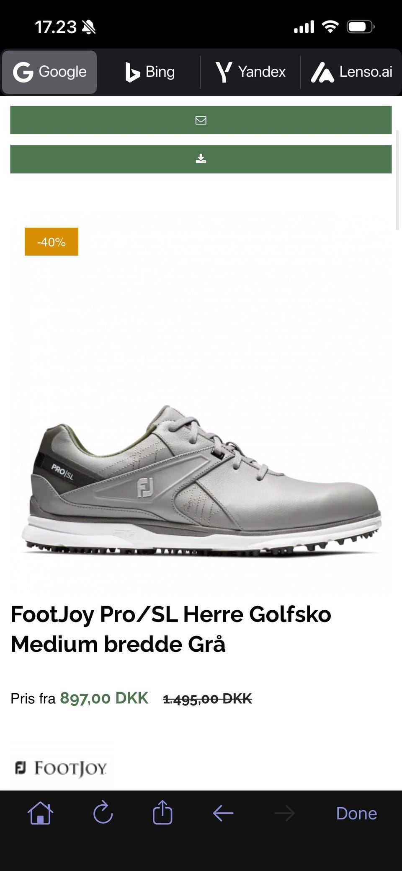Click the page scrollbar on right edge
Image resolution: width=402 pixels, height=871 pixels.
(x=397, y=180)
